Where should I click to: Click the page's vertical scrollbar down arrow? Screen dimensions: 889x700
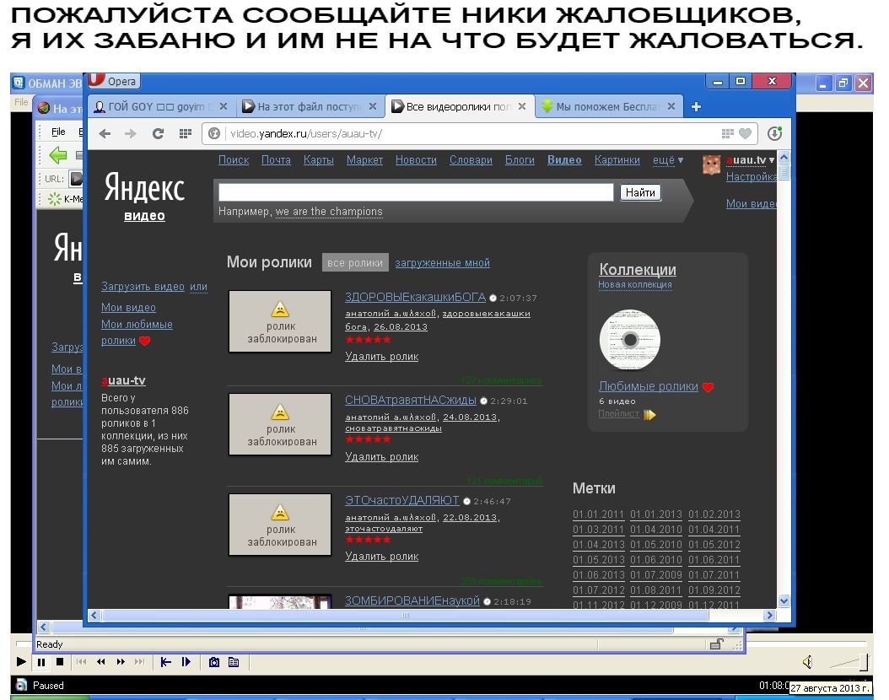point(784,600)
